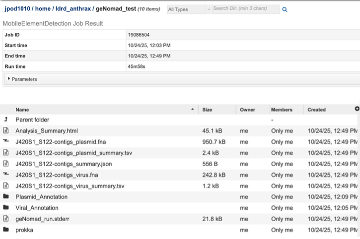Click the 45.1 kB size cell
Image resolution: width=360 pixels, height=239 pixels.
tap(212, 131)
